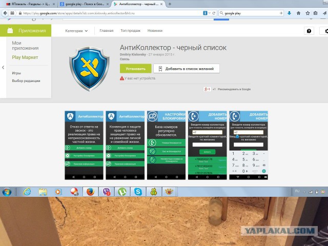Open the Категории dropdown
328x246 pixels.
[x=76, y=31]
